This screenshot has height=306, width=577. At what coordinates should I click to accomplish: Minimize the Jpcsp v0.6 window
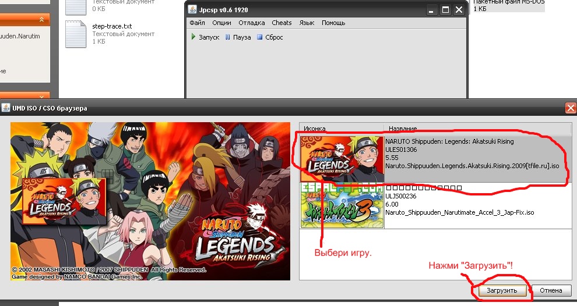tap(431, 10)
